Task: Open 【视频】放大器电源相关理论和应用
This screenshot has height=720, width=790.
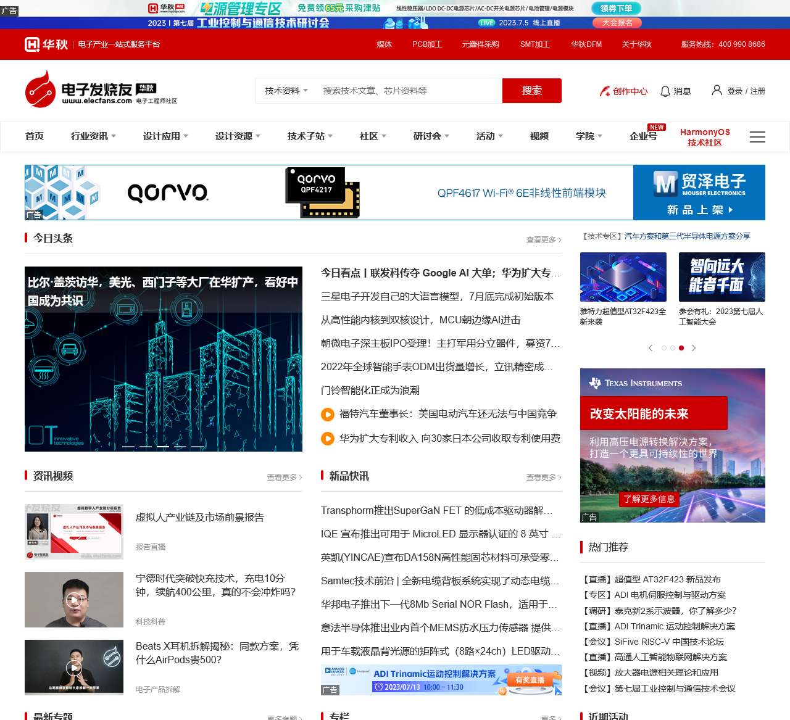Action: 649,672
